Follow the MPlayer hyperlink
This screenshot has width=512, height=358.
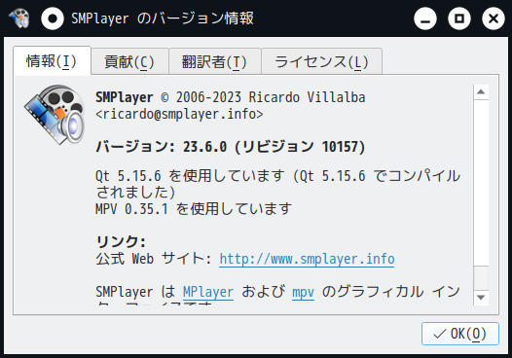tap(208, 292)
